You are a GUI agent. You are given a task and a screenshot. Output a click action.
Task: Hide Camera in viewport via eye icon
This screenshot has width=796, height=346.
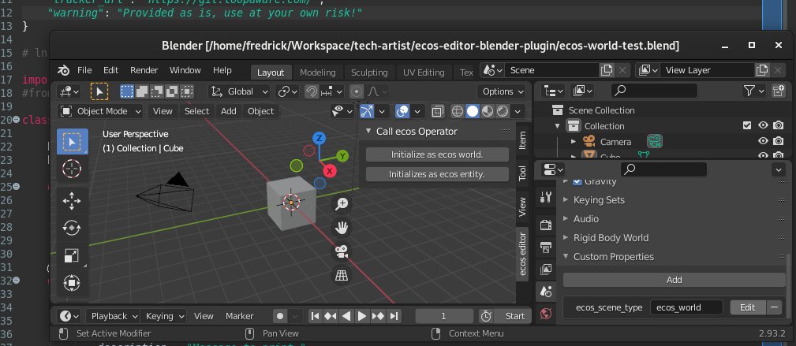[x=763, y=141]
